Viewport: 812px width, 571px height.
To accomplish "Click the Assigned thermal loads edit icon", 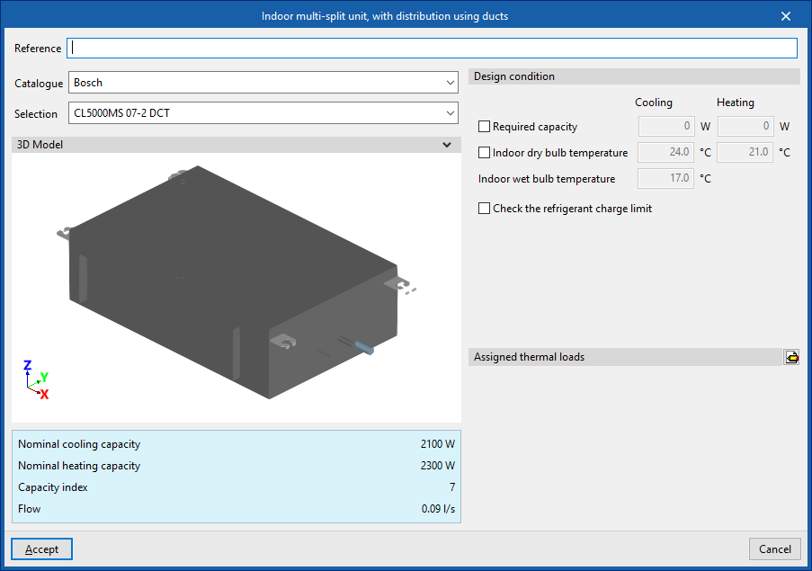I will pos(791,357).
